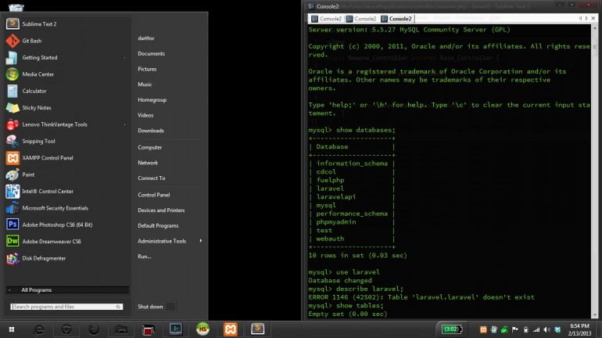
Task: Select the active bold Console2 tab
Action: click(x=396, y=19)
